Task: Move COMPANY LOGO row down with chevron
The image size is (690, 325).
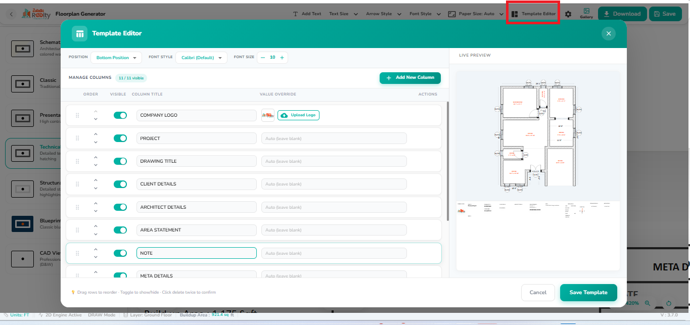Action: (96, 119)
